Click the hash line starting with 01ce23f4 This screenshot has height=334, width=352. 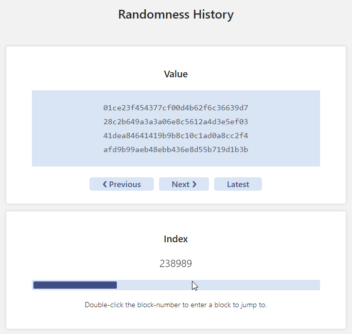176,108
